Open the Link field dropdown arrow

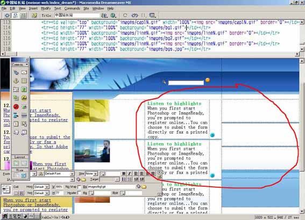click(x=72, y=179)
